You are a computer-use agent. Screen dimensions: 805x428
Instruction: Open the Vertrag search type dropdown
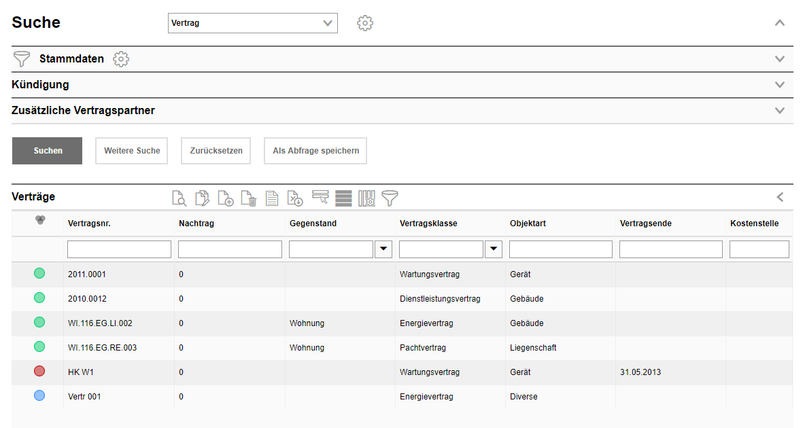(x=252, y=23)
